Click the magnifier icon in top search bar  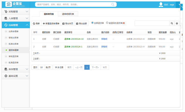113,4
